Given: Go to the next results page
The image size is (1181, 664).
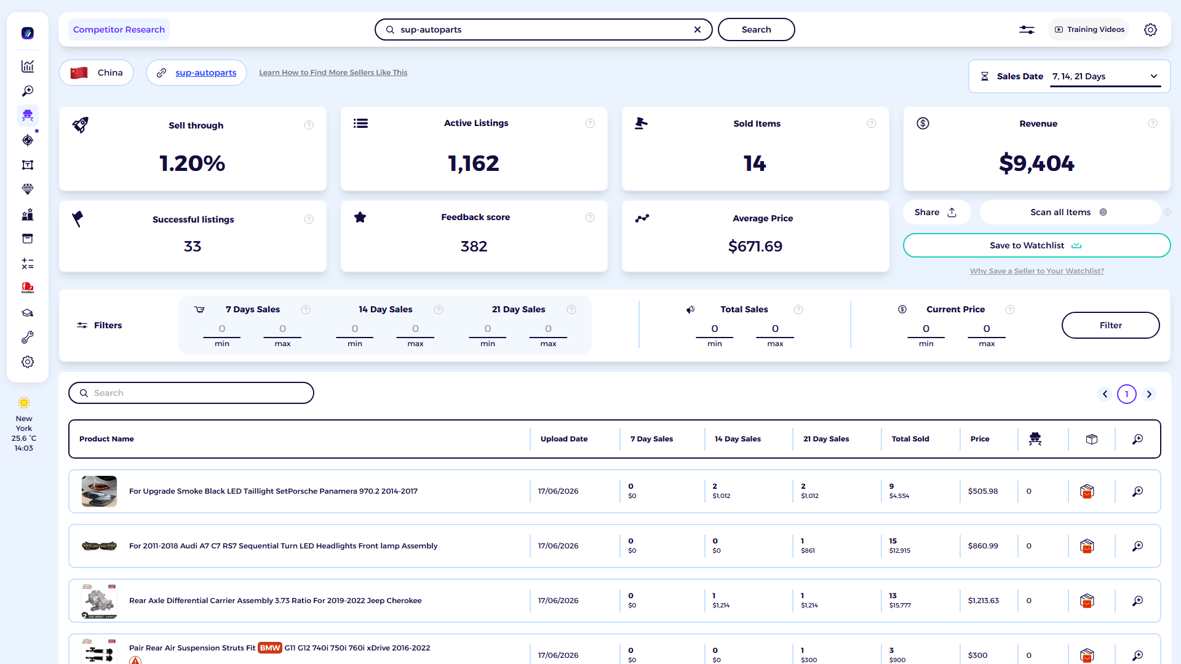Looking at the screenshot, I should (x=1149, y=394).
